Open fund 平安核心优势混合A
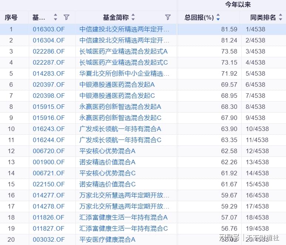The width and height of the screenshot is (286, 245). (107, 151)
